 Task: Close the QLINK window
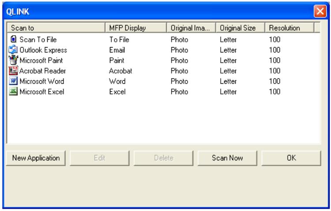[x=320, y=11]
